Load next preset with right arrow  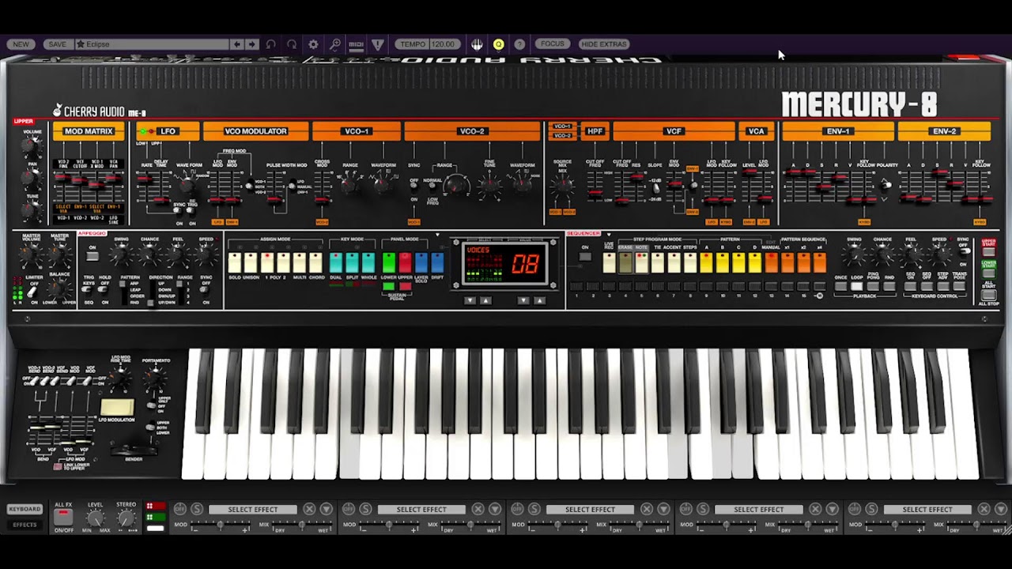(x=251, y=44)
